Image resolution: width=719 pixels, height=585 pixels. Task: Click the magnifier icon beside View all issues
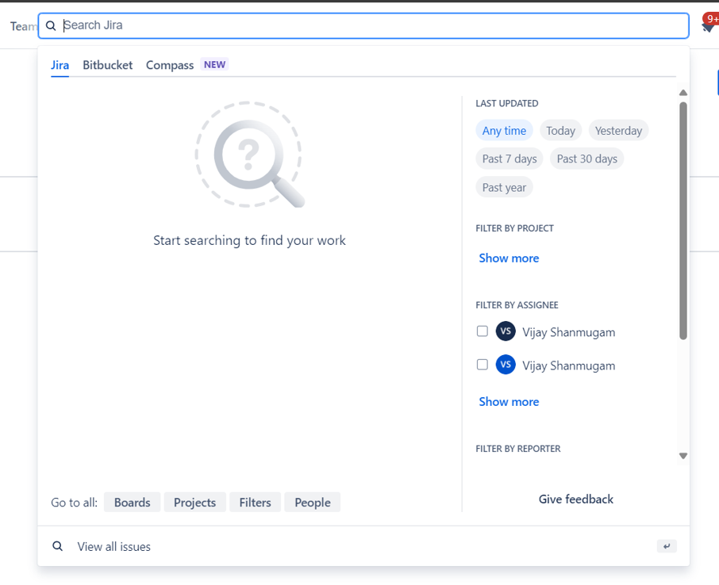57,546
